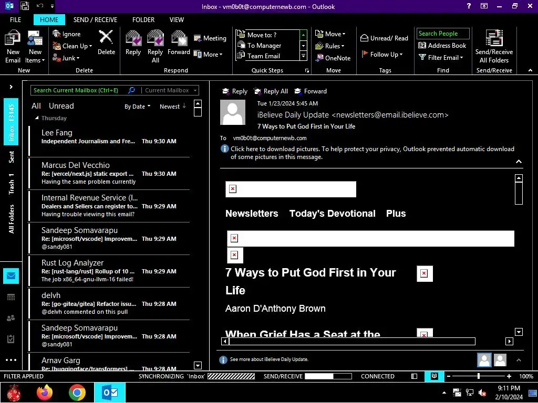Click Send/Receive All Folders
The height and width of the screenshot is (403, 538).
point(494,47)
